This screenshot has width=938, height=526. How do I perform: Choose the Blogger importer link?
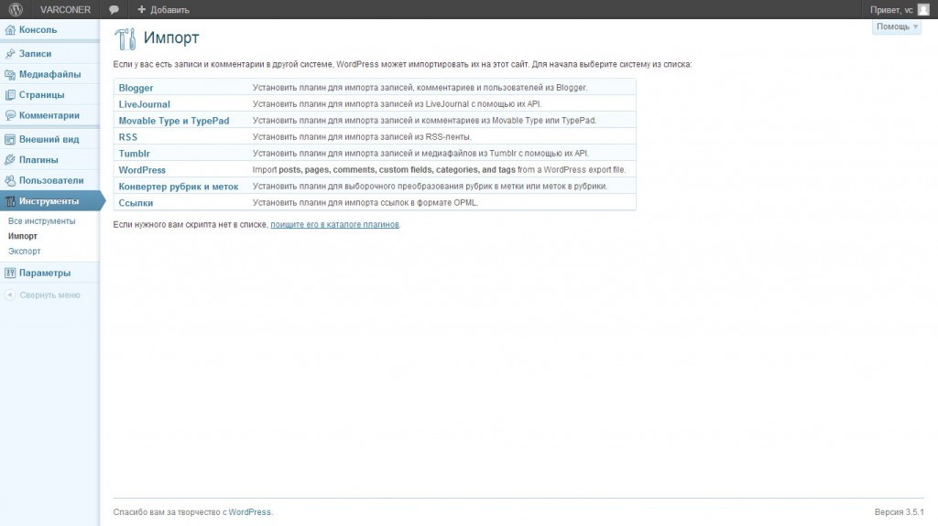136,88
